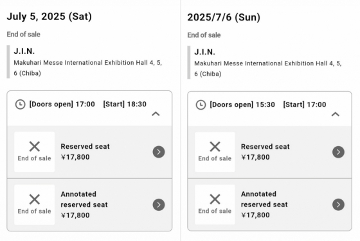Click the 2025/7/6 (Sun) date heading

[x=224, y=17]
